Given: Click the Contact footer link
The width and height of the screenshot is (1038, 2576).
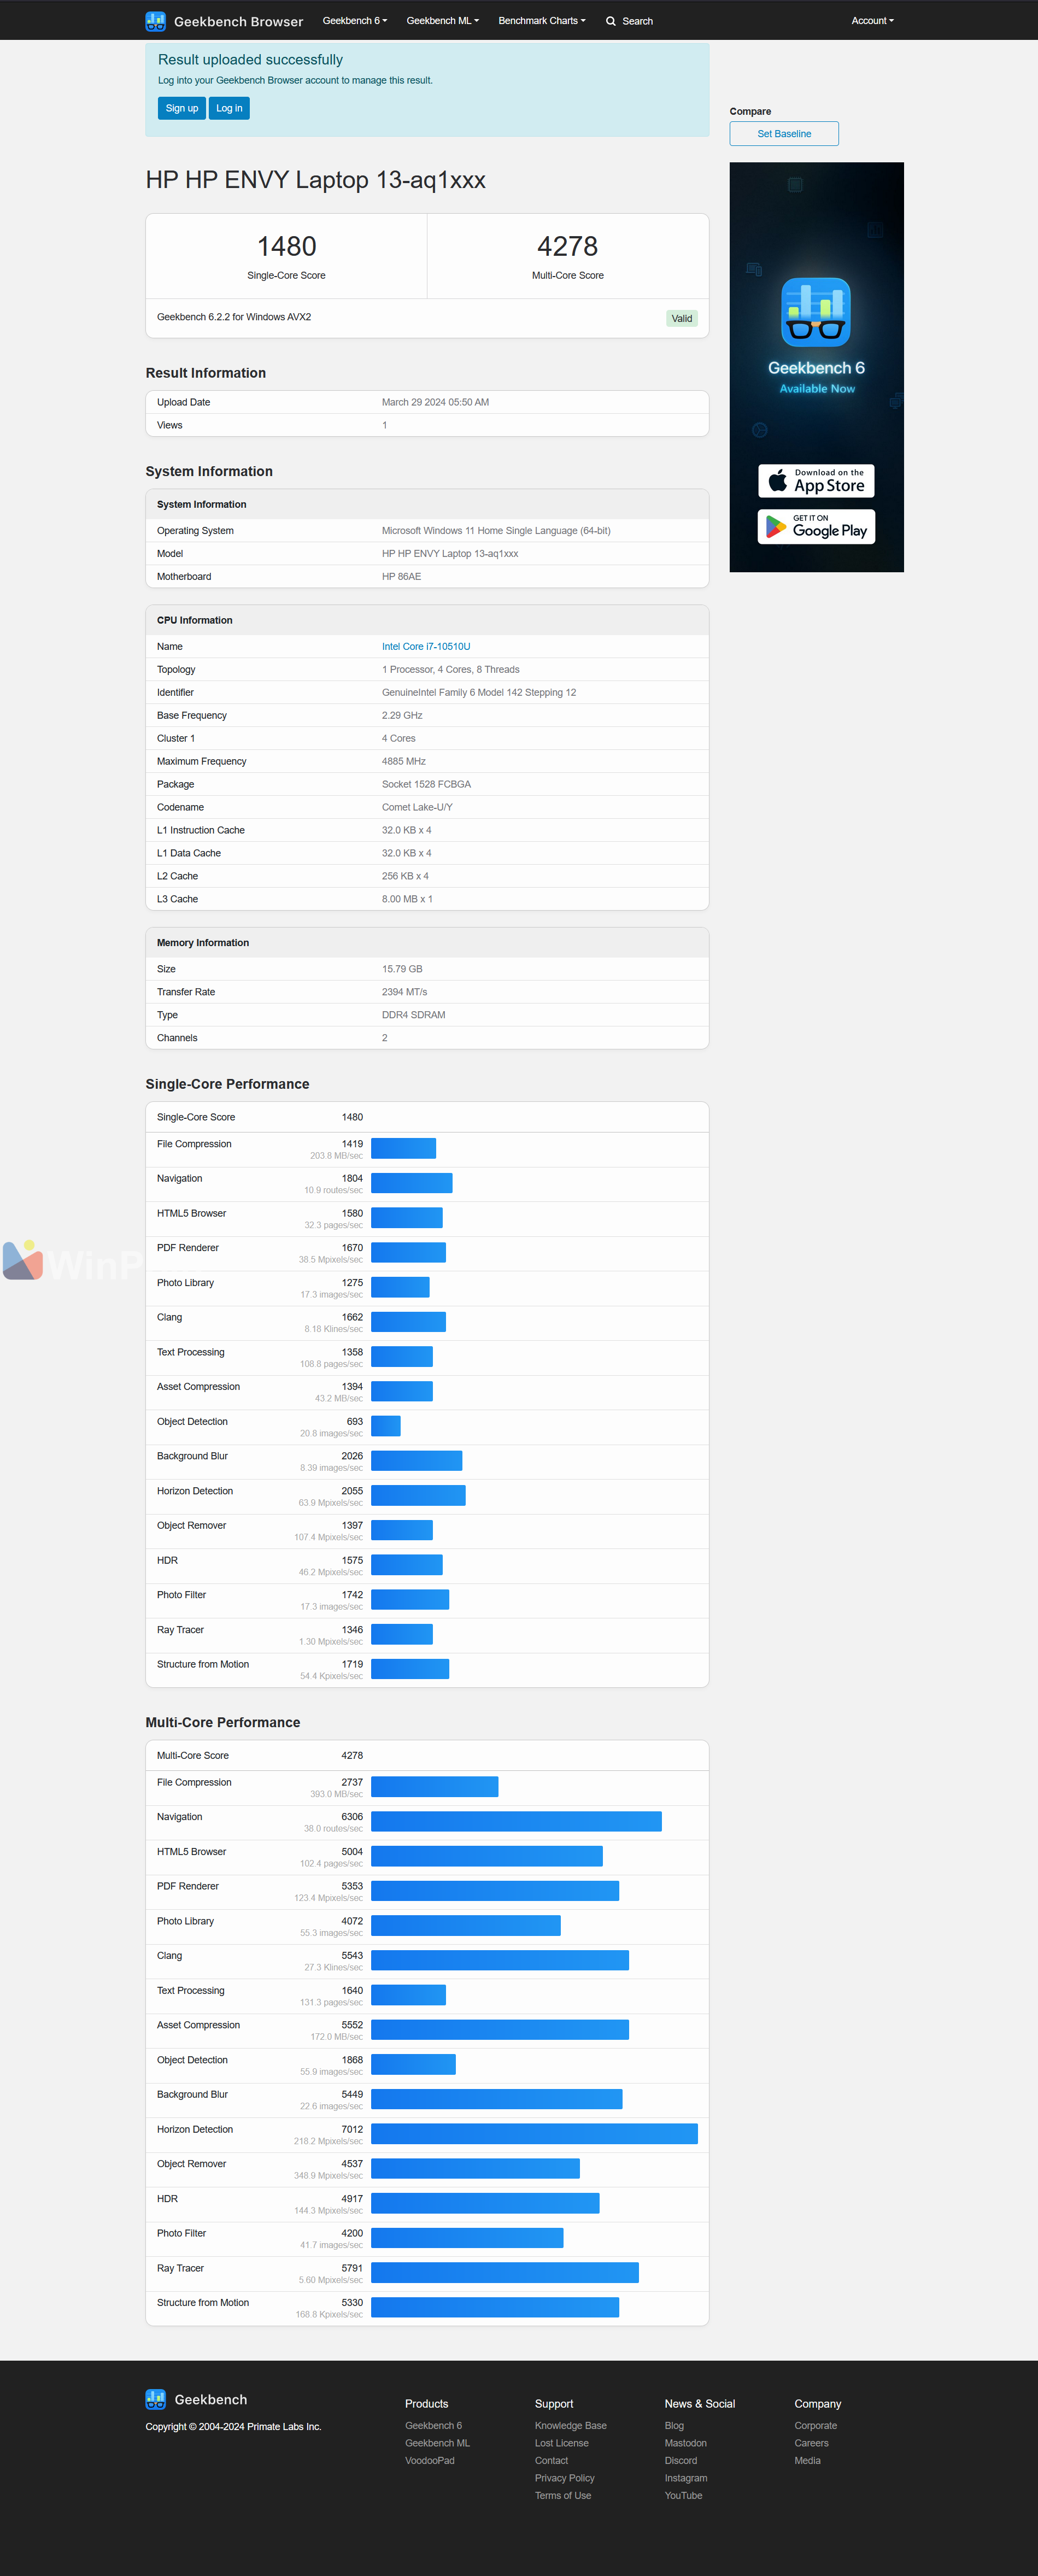Looking at the screenshot, I should (551, 2461).
